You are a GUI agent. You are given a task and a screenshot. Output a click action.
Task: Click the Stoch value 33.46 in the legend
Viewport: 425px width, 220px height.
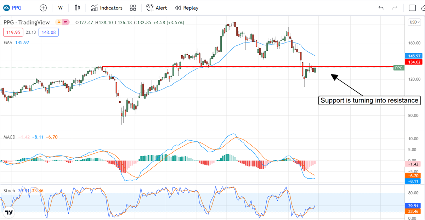[x=37, y=191]
